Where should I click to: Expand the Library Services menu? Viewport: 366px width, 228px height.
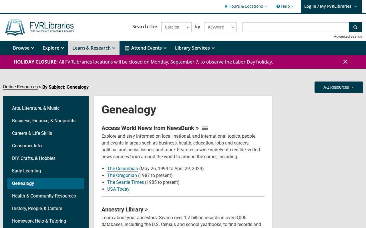pyautogui.click(x=195, y=48)
